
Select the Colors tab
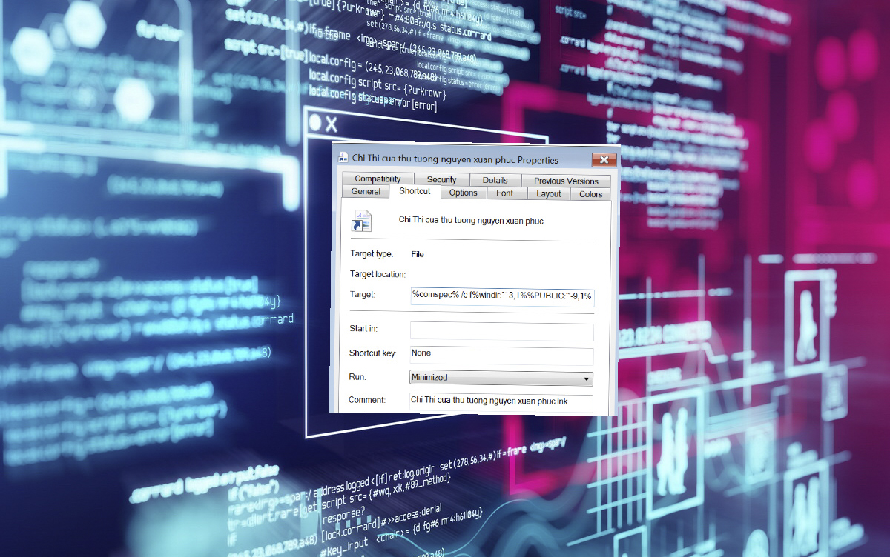coord(591,194)
